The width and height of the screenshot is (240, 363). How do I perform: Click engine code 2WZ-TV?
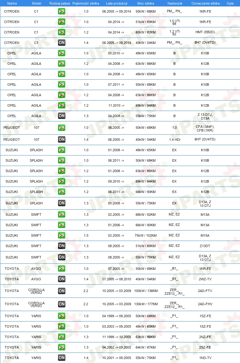pos(205,279)
